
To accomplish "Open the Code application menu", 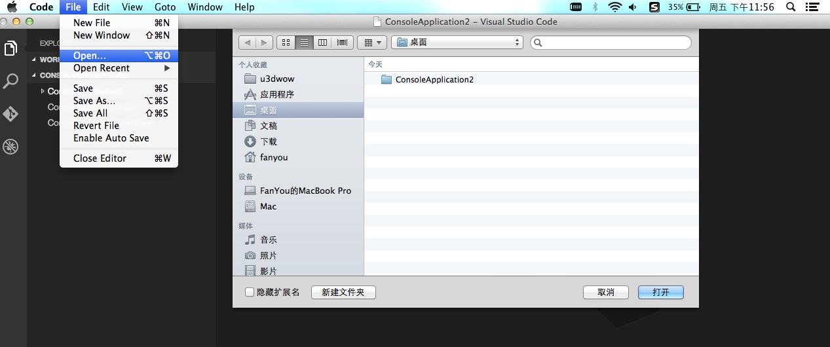I will click(41, 7).
